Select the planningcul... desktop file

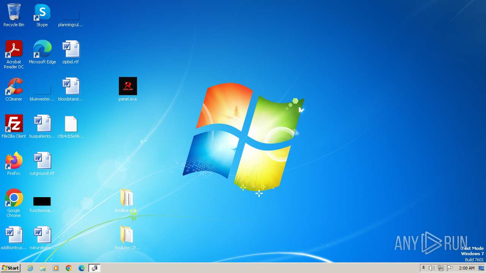tap(71, 15)
